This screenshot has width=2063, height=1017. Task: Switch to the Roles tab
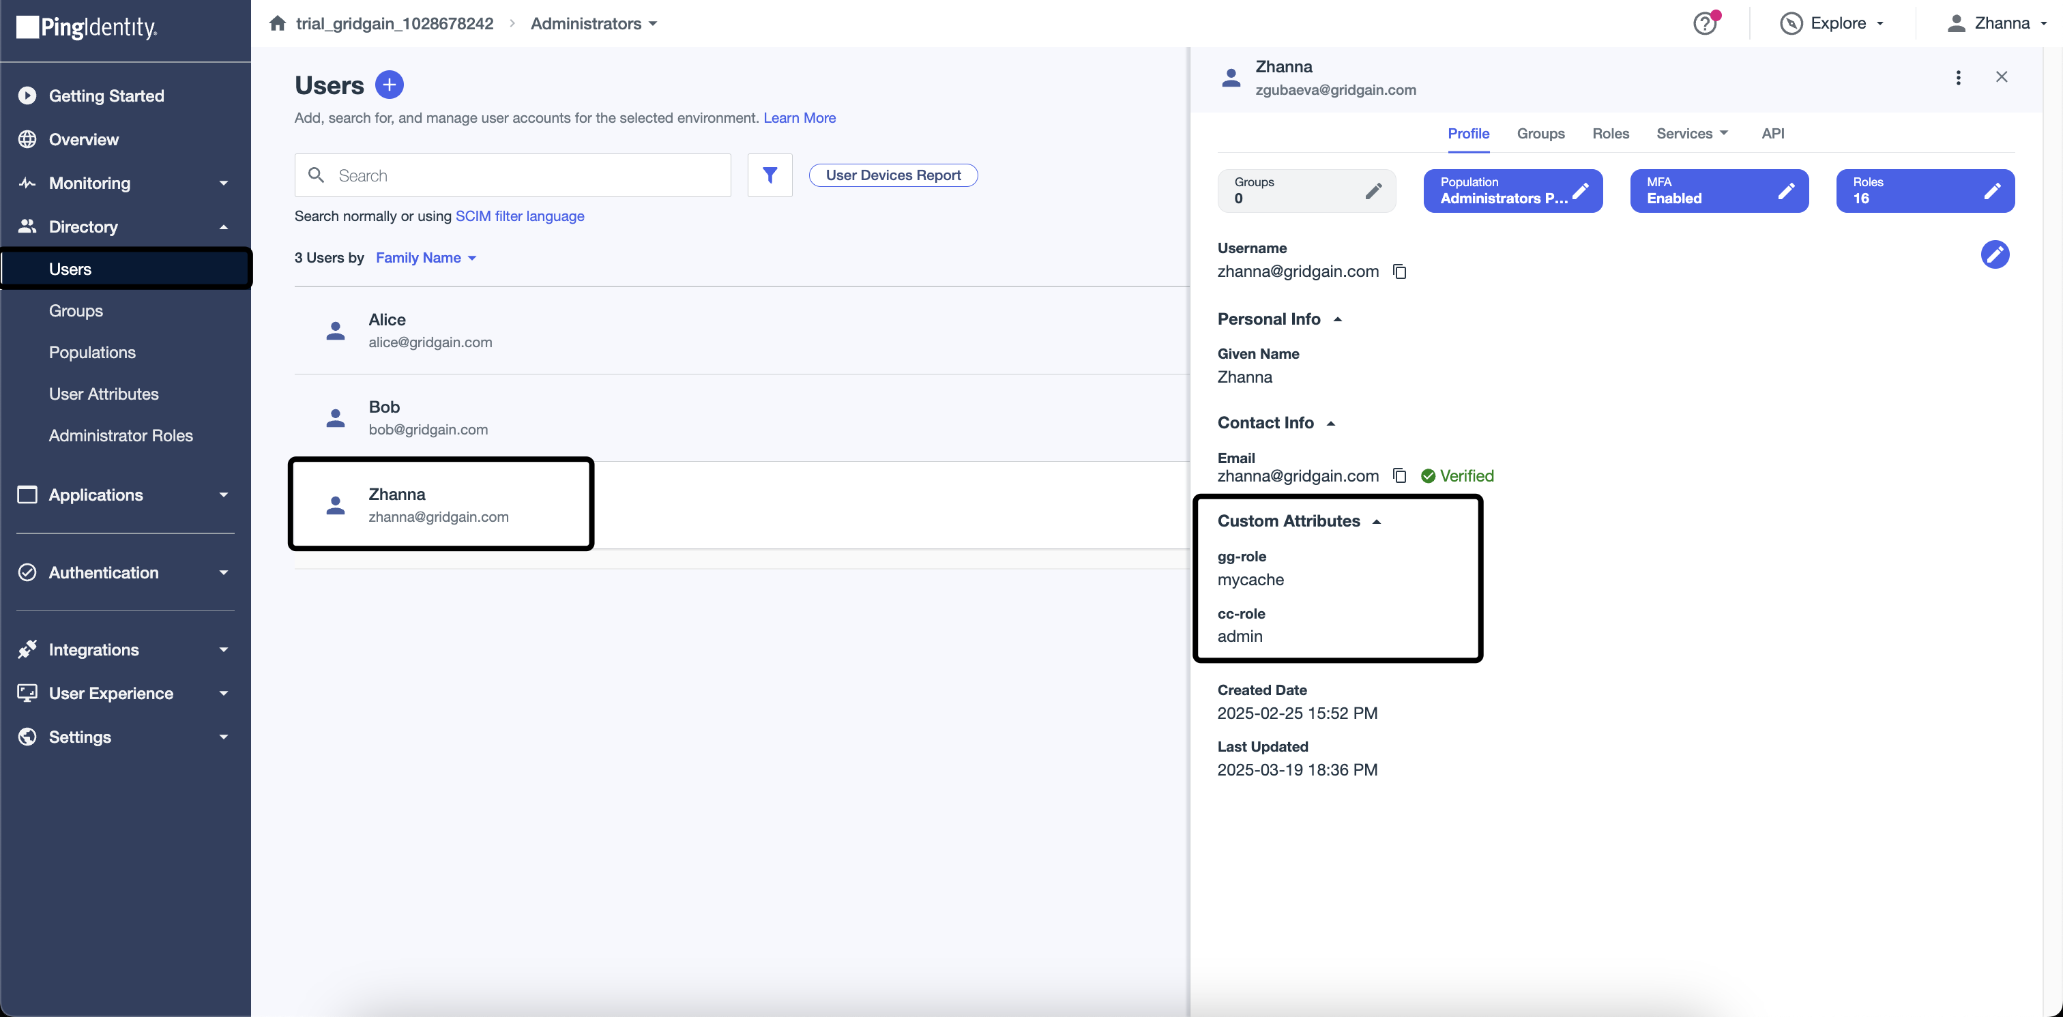coord(1611,134)
